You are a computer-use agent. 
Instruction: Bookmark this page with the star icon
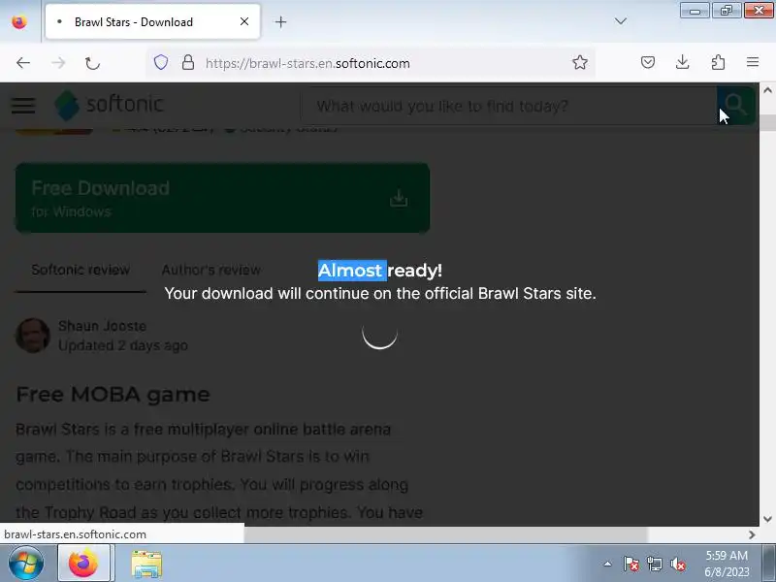(x=579, y=62)
